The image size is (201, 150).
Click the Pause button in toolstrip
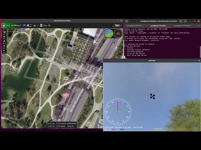[x=4, y=47]
